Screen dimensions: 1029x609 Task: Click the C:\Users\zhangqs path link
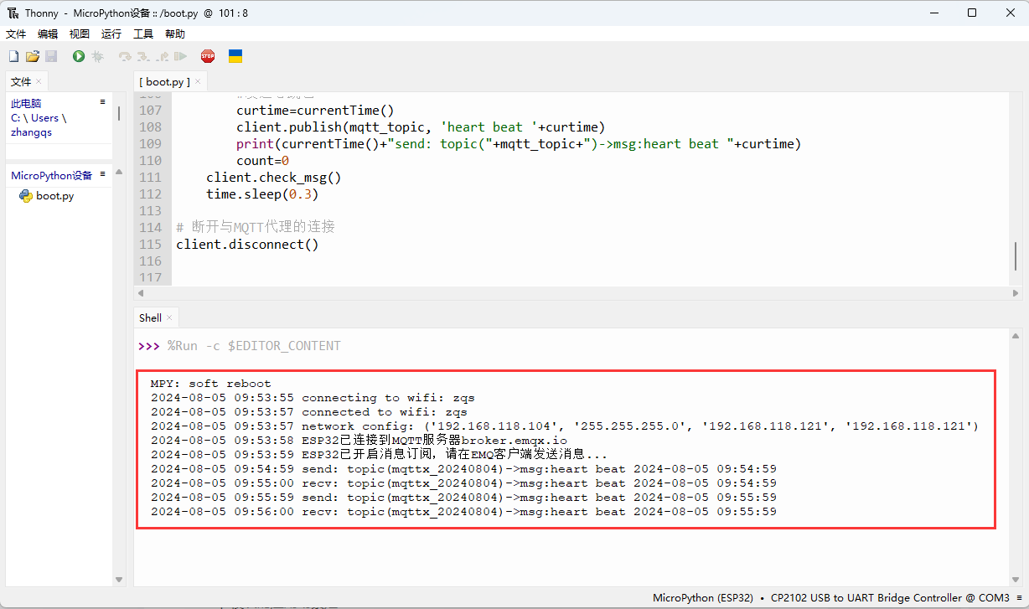39,118
